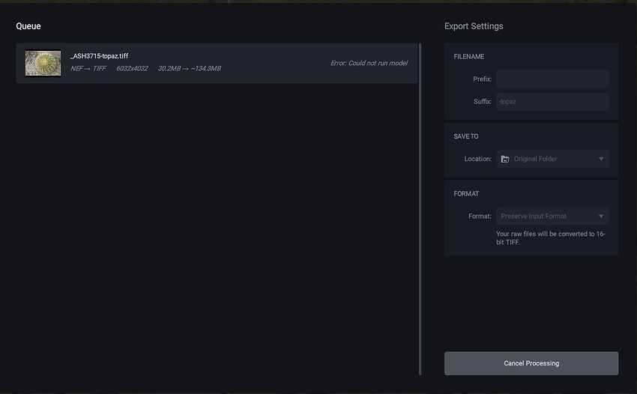
Task: Click the 16-bit TIFF conversion note
Action: tap(551, 238)
